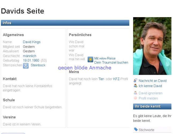Click David's profile photo
Screen dimensions: 173x134
pos(152,46)
